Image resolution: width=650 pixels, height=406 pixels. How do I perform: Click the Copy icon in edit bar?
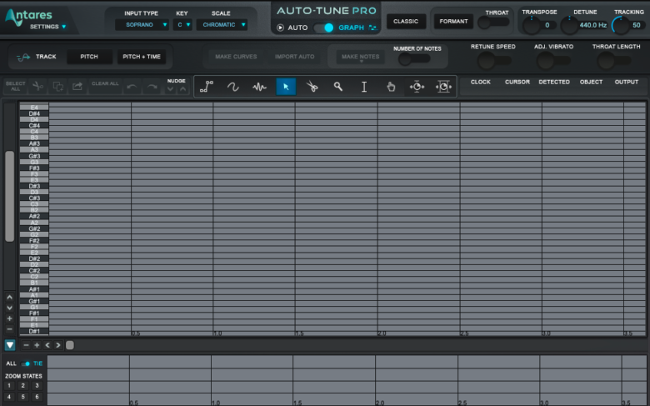57,86
